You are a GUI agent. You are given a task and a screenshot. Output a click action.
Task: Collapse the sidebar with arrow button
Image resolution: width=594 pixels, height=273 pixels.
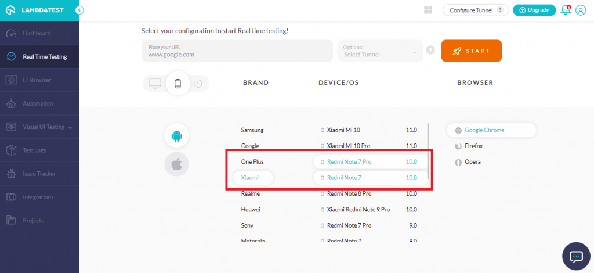(x=79, y=10)
